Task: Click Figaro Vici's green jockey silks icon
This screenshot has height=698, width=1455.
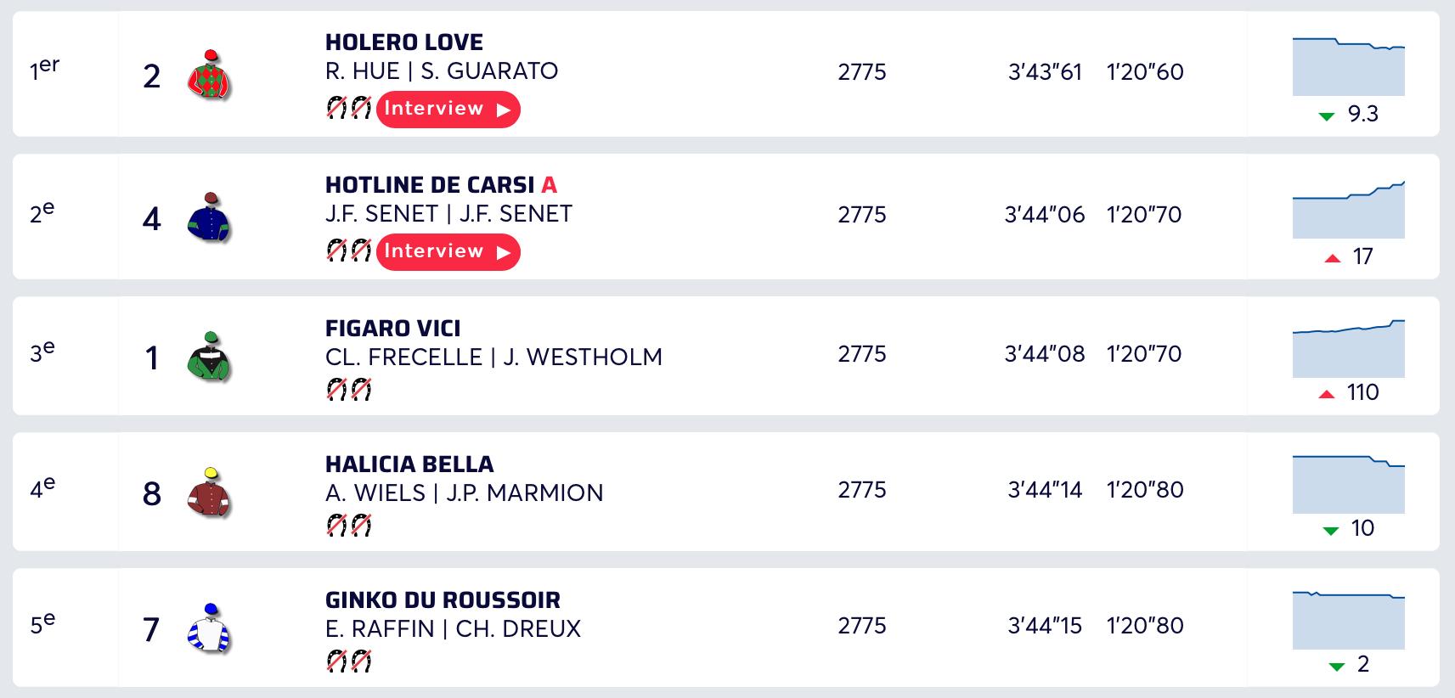Action: [209, 357]
